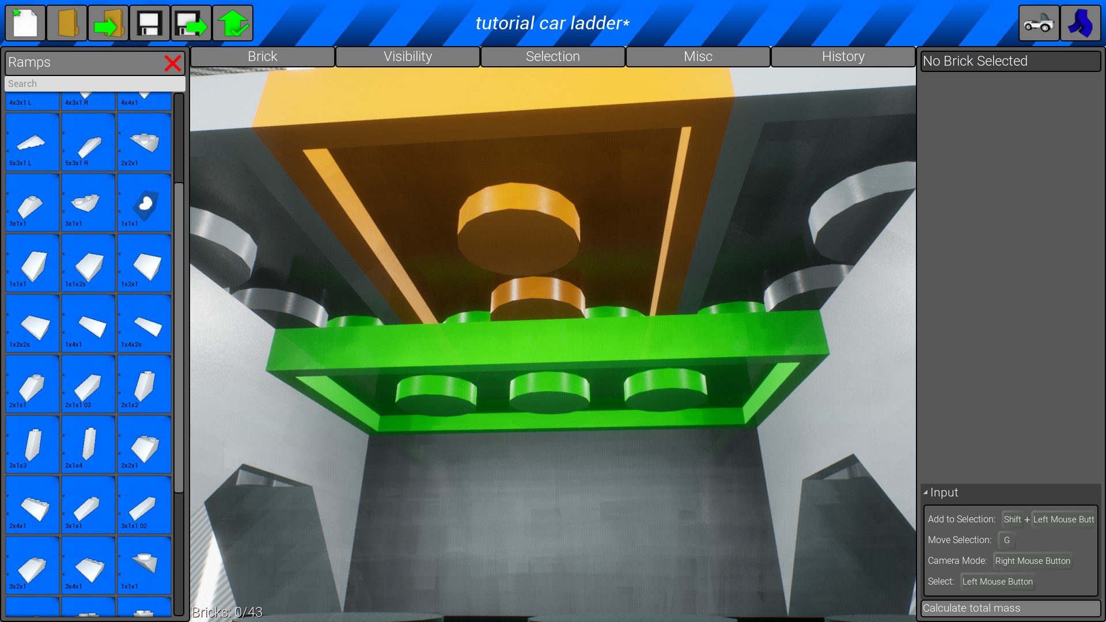Click Calculate total mass button

coord(1010,608)
